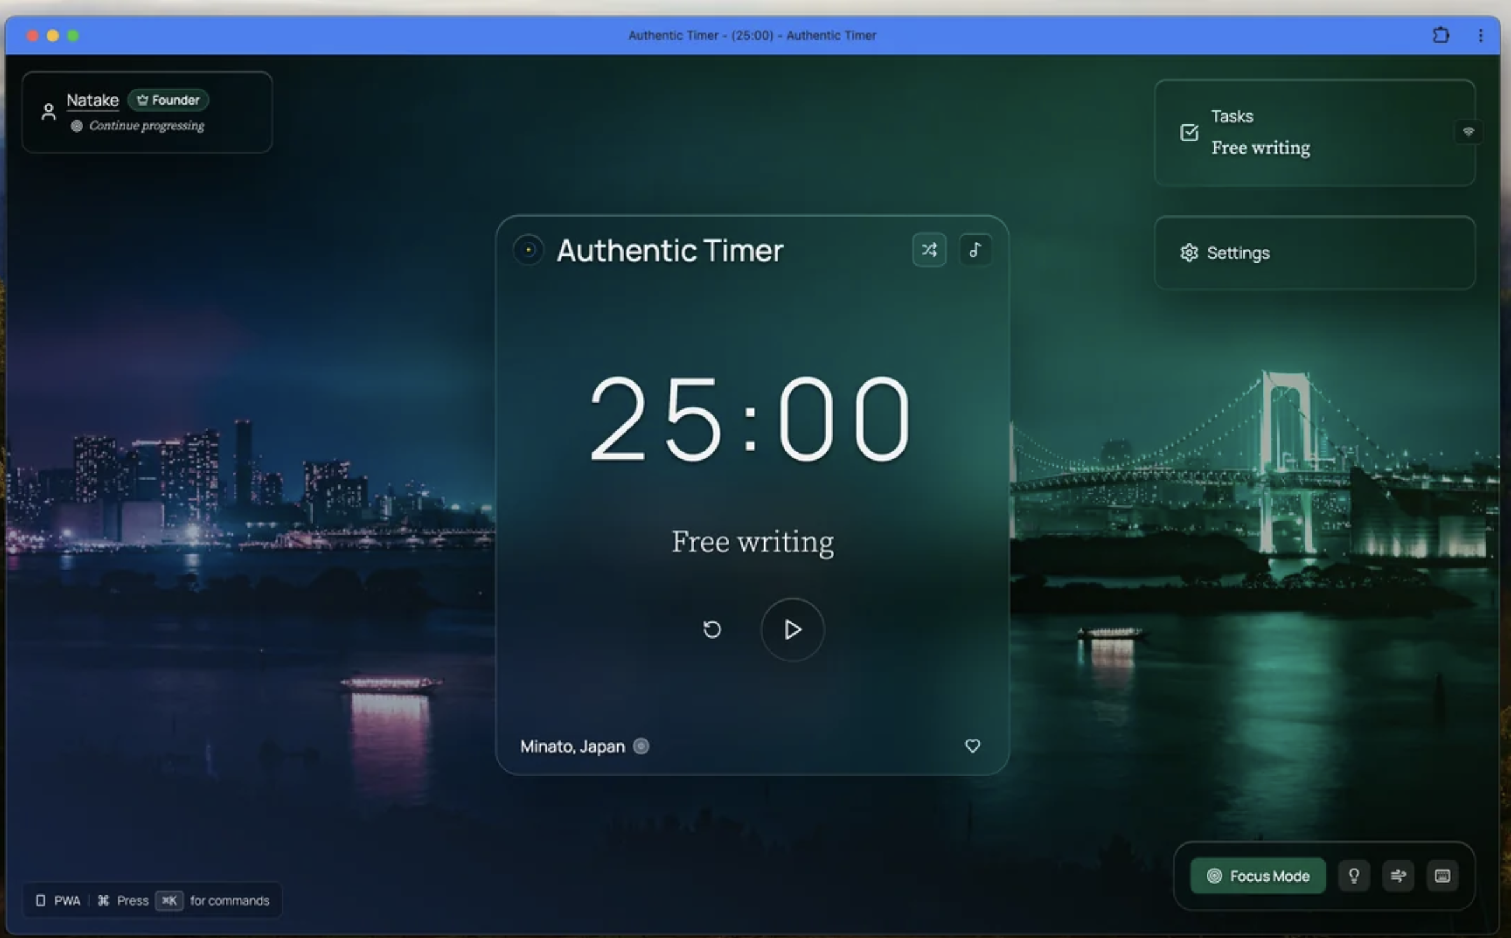This screenshot has width=1511, height=938.
Task: Click the lightbulb icon in bottom toolbar
Action: [x=1354, y=876]
